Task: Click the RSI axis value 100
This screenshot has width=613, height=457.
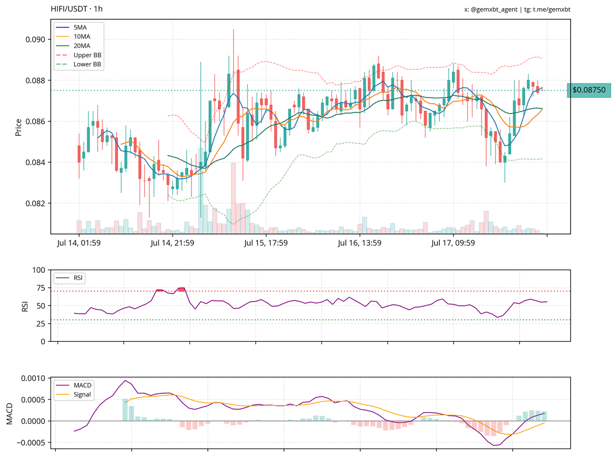Action: pos(39,270)
